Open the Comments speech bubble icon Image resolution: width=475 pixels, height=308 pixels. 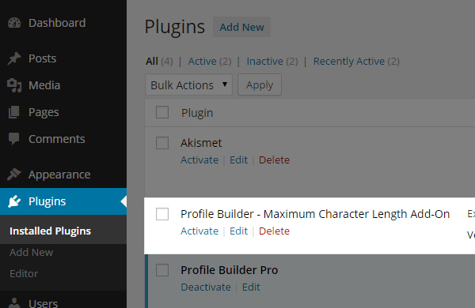(x=14, y=139)
